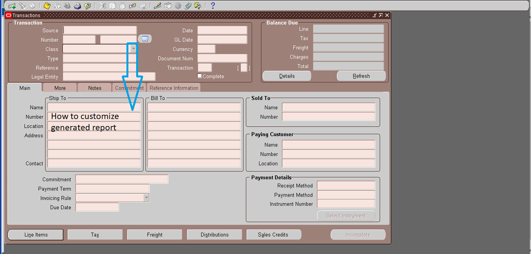The width and height of the screenshot is (531, 254).
Task: Click the Distributions button
Action: tap(215, 235)
